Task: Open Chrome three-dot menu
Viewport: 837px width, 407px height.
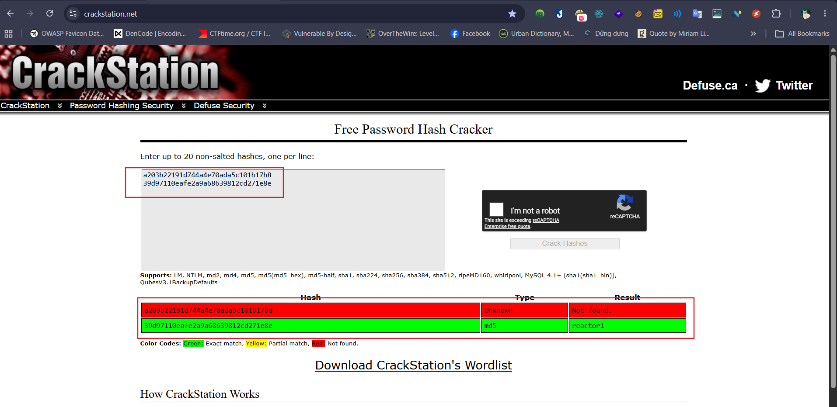Action: 825,14
